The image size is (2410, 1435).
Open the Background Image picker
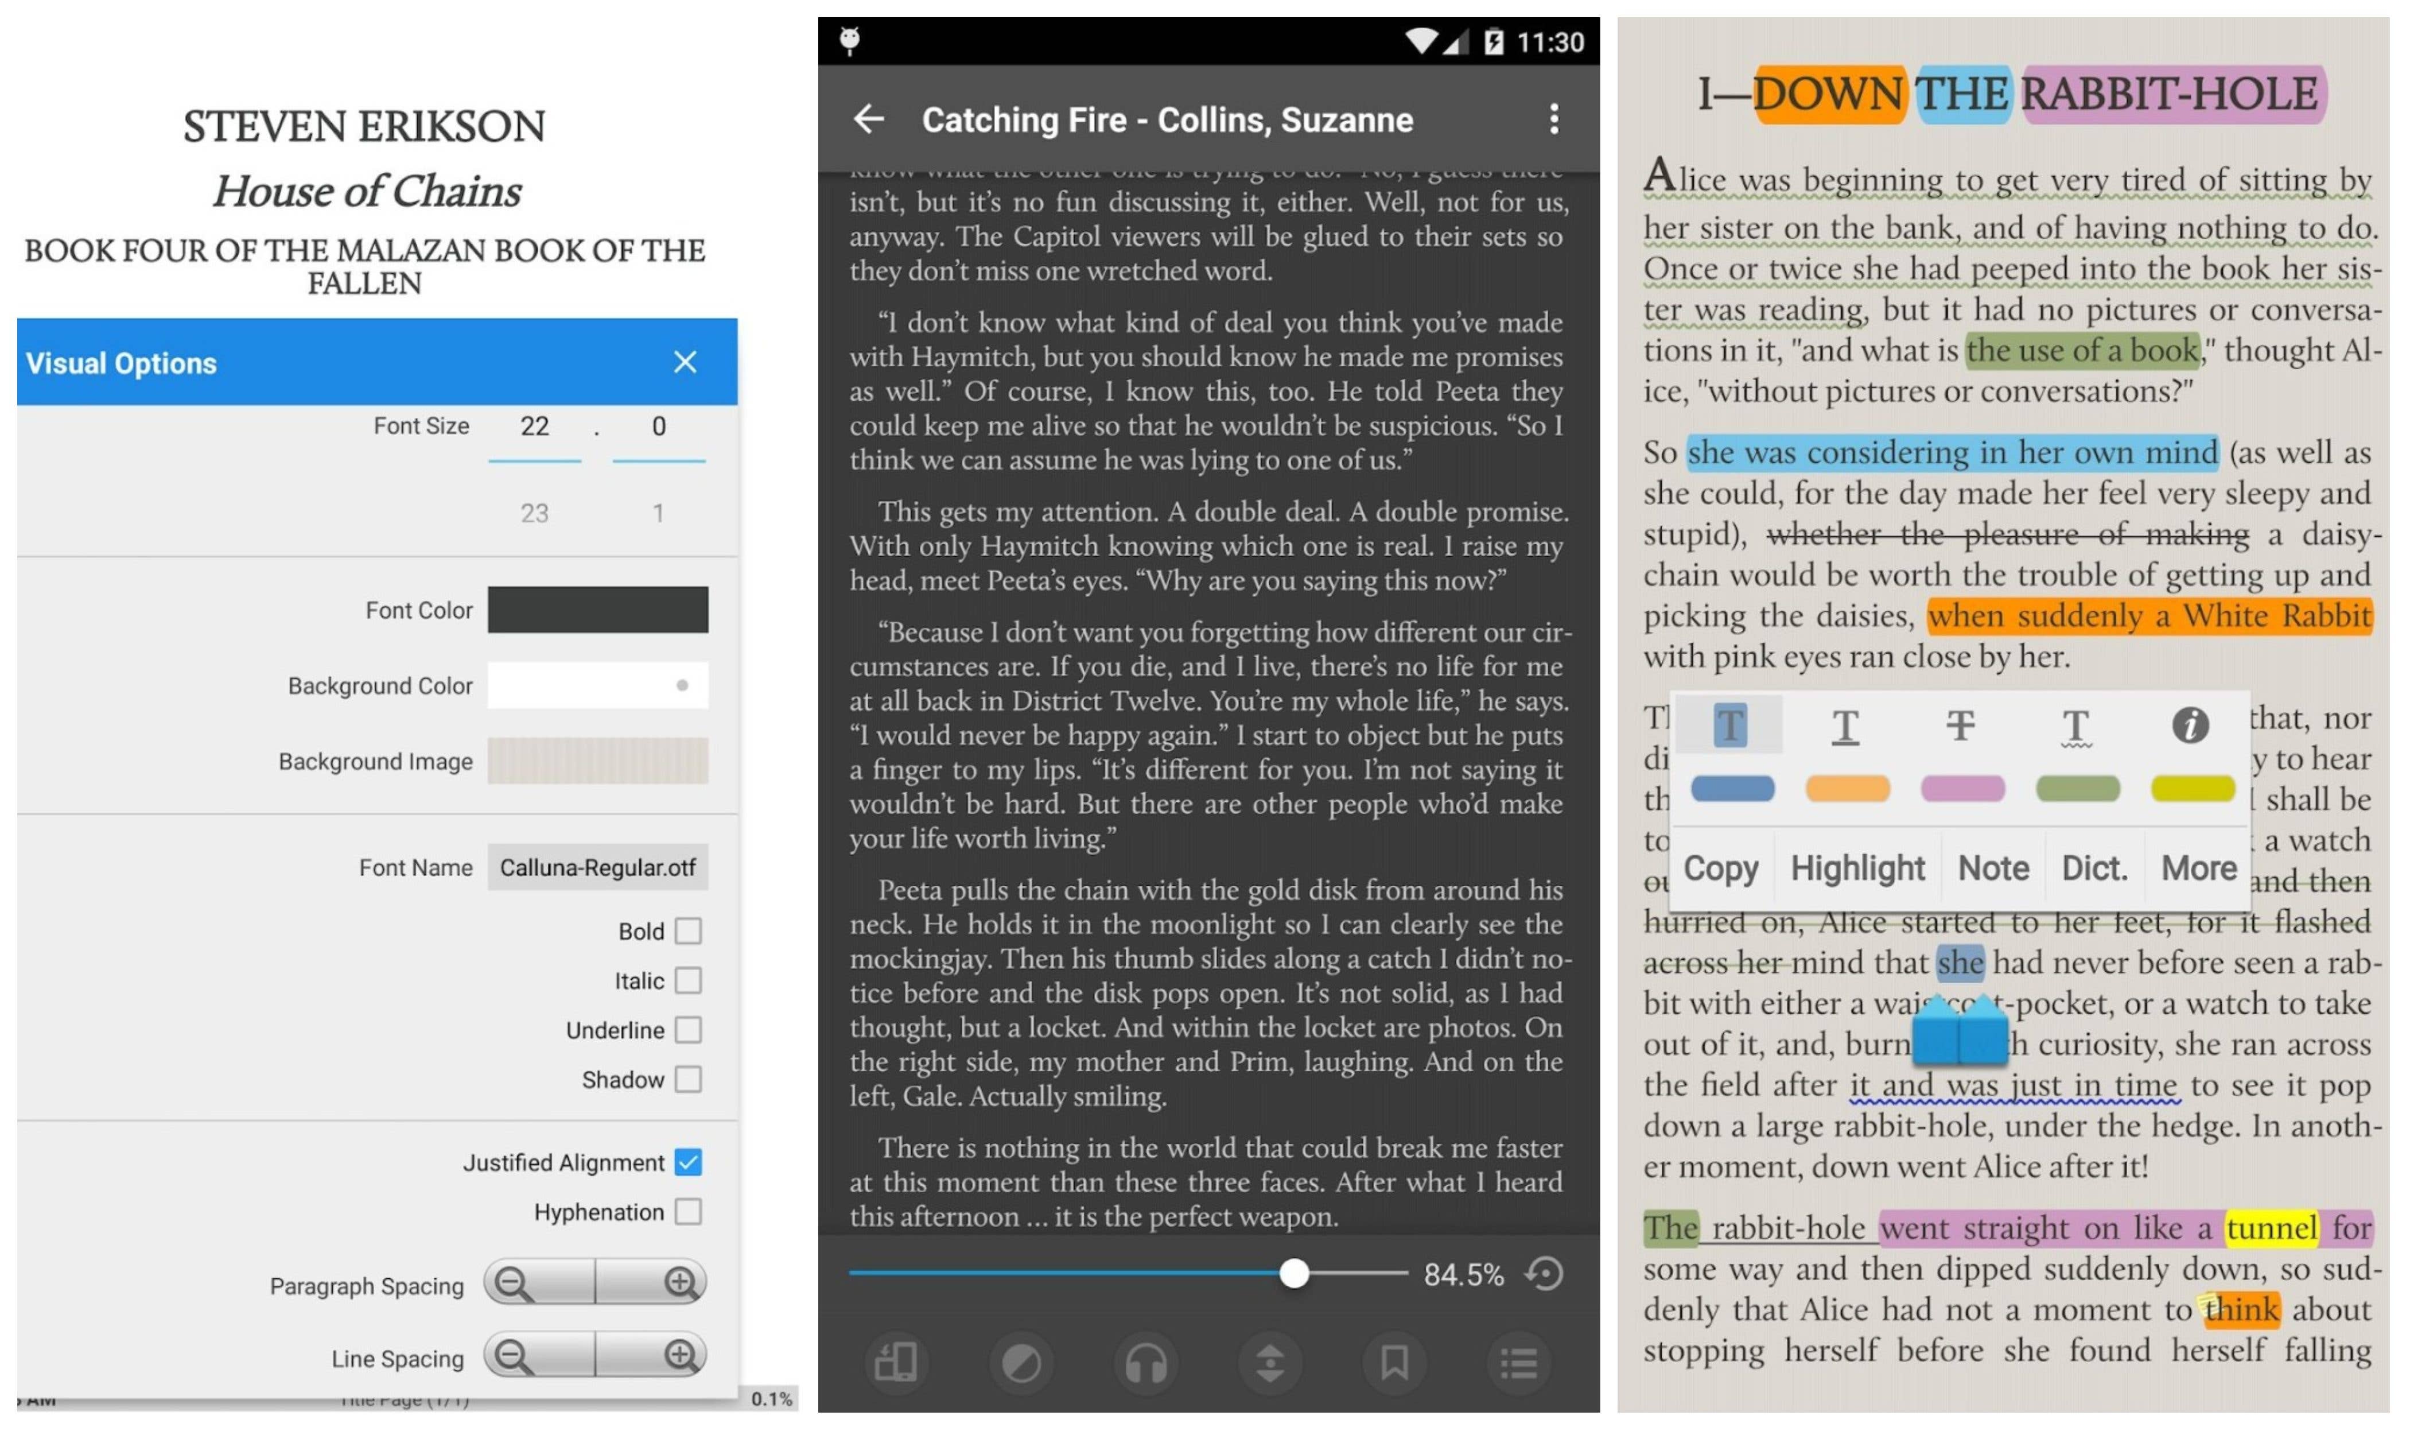pyautogui.click(x=597, y=761)
